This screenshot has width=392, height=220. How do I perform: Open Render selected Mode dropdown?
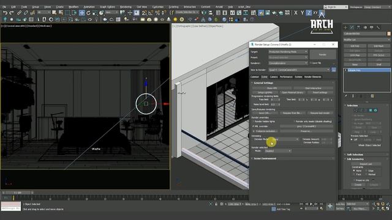(x=278, y=151)
